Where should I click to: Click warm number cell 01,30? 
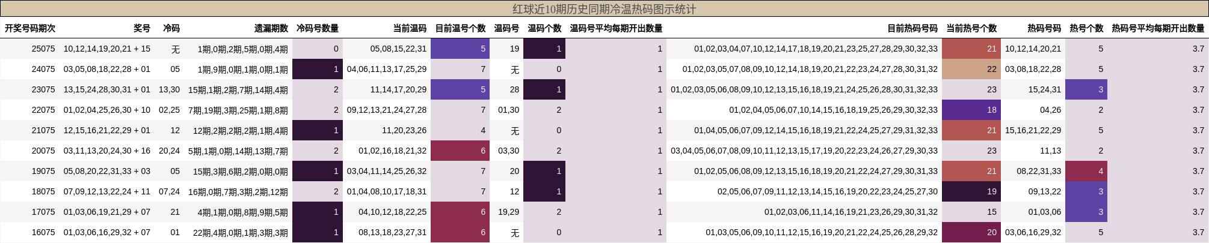point(508,110)
